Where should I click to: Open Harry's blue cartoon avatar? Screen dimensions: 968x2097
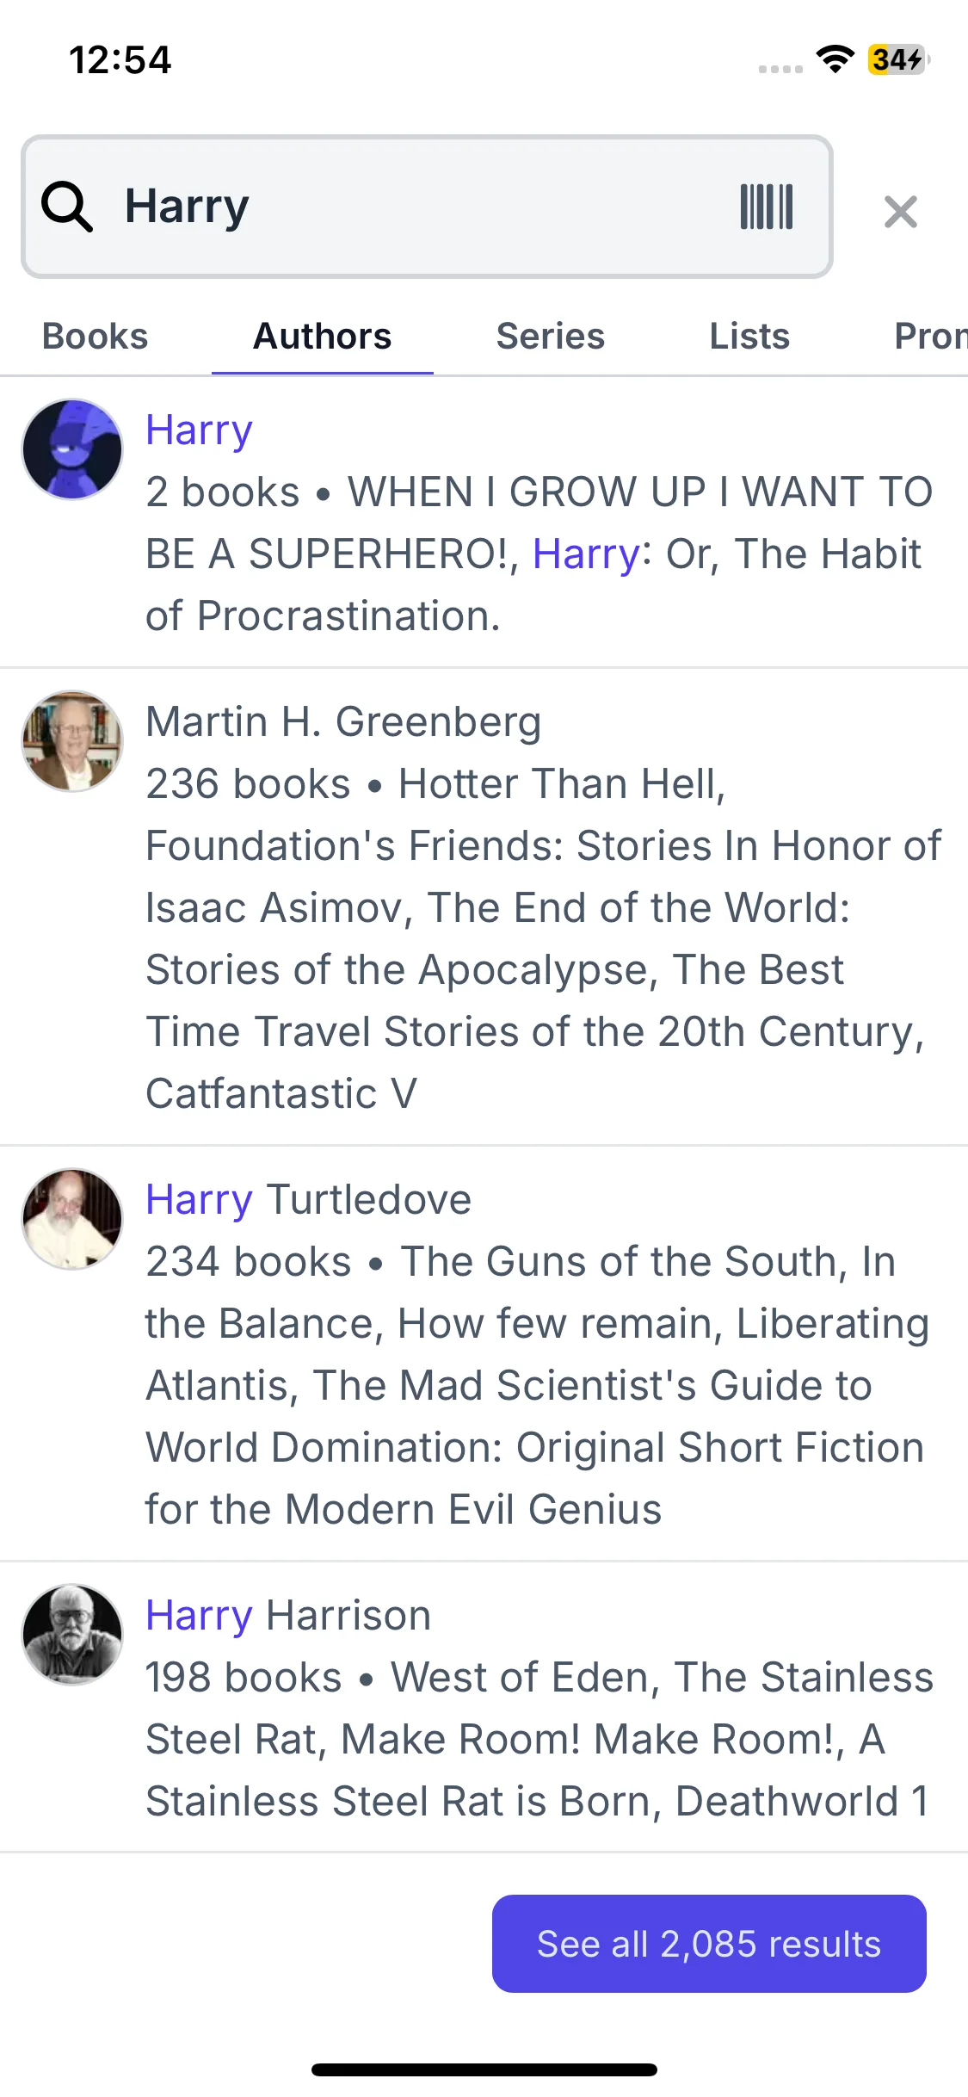click(x=72, y=448)
